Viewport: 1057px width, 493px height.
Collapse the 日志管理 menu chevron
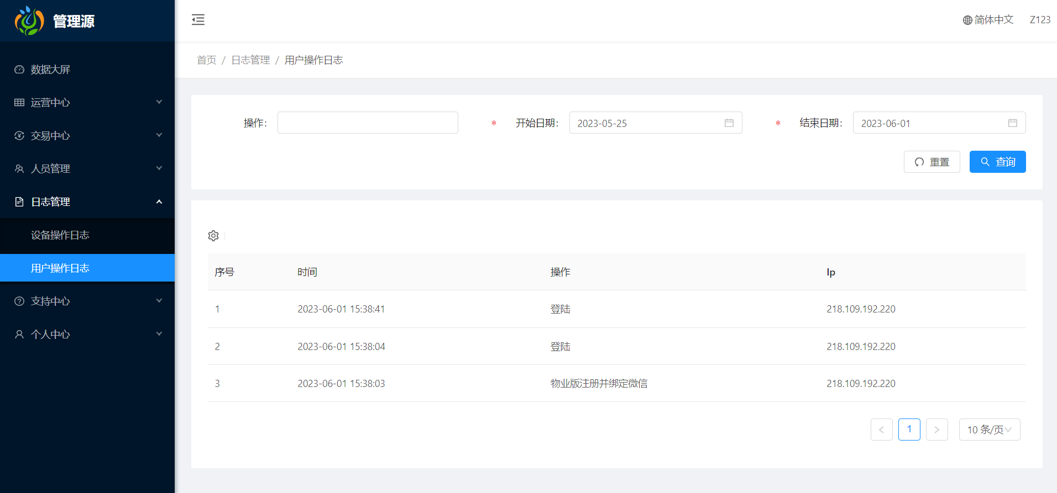(159, 202)
